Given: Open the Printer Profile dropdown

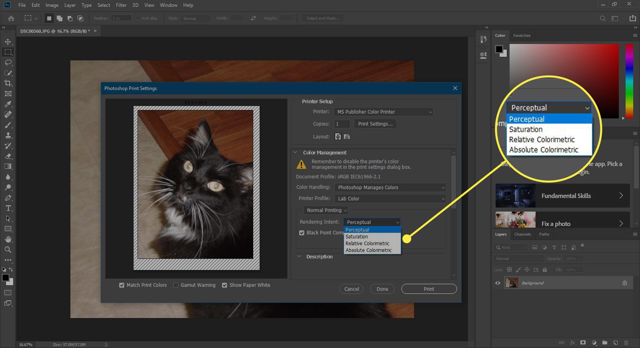Looking at the screenshot, I should coord(390,199).
